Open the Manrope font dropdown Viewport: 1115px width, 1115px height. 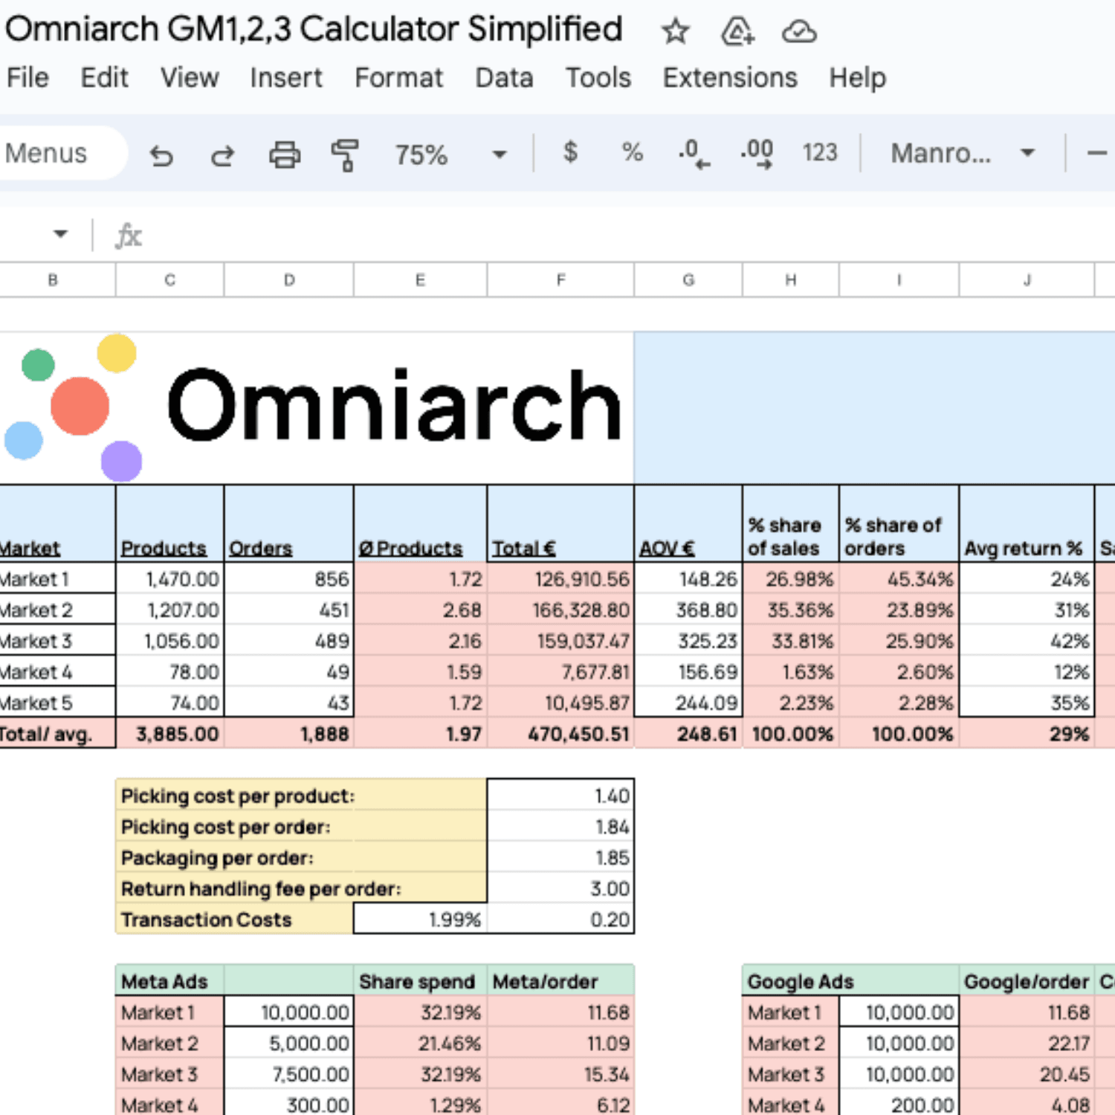[959, 154]
